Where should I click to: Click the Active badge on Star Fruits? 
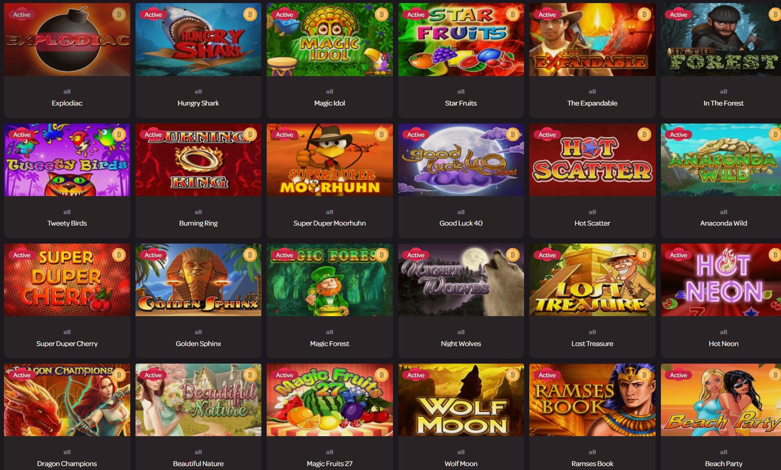(x=416, y=15)
